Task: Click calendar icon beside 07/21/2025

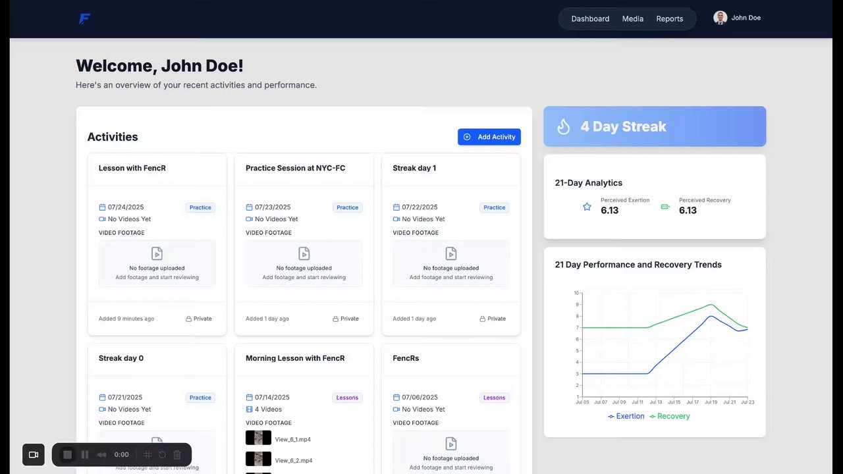Action: tap(102, 398)
